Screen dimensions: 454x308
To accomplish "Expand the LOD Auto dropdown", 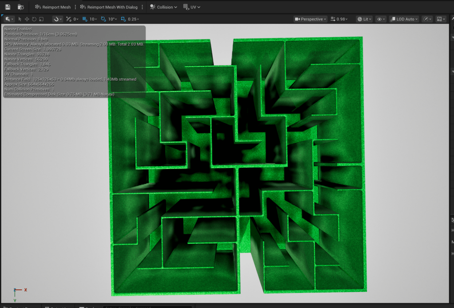I will [404, 19].
